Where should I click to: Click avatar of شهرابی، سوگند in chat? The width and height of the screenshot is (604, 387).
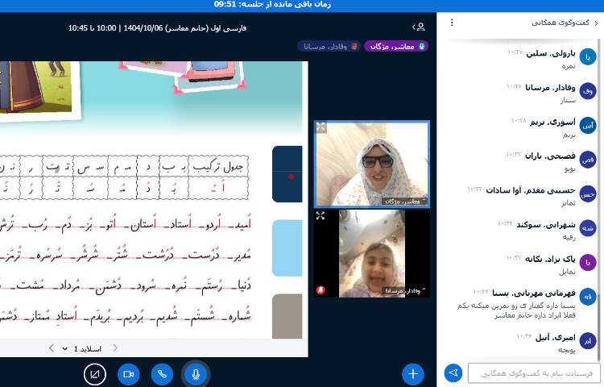[x=588, y=228]
